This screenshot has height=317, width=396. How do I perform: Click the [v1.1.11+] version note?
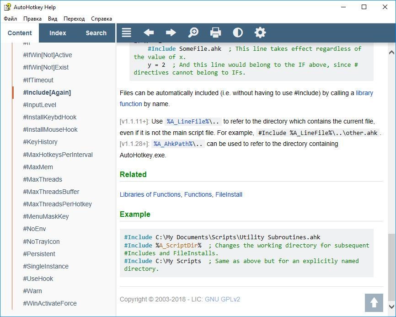(x=134, y=122)
